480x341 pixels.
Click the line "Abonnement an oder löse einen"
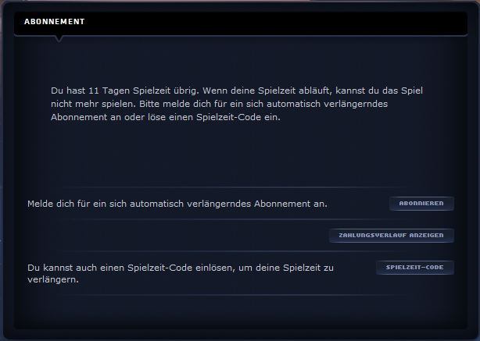pyautogui.click(x=123, y=117)
